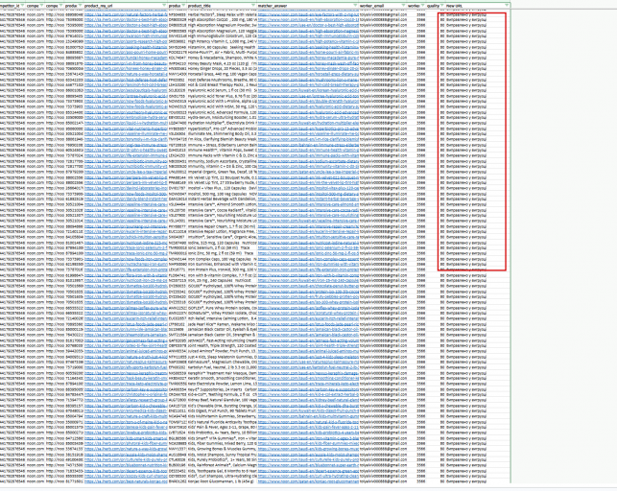Select the 'Just 4 Kids, Sleep Melatonin' cell
617x491 pixels.
pos(223,357)
